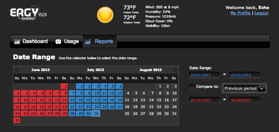Click the Visibility: 16km text
Viewport: 279px width, 132px height.
click(x=158, y=26)
